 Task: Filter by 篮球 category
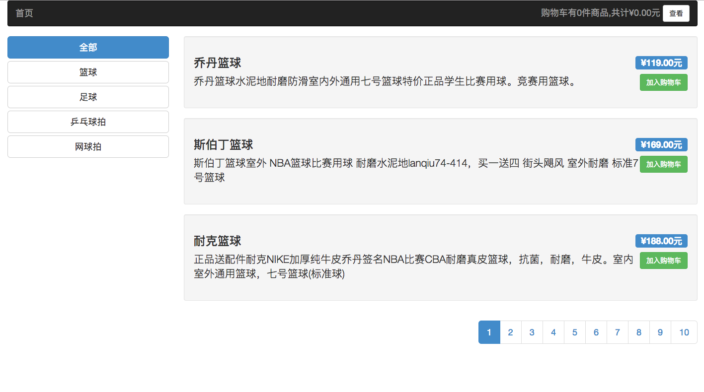pyautogui.click(x=88, y=72)
